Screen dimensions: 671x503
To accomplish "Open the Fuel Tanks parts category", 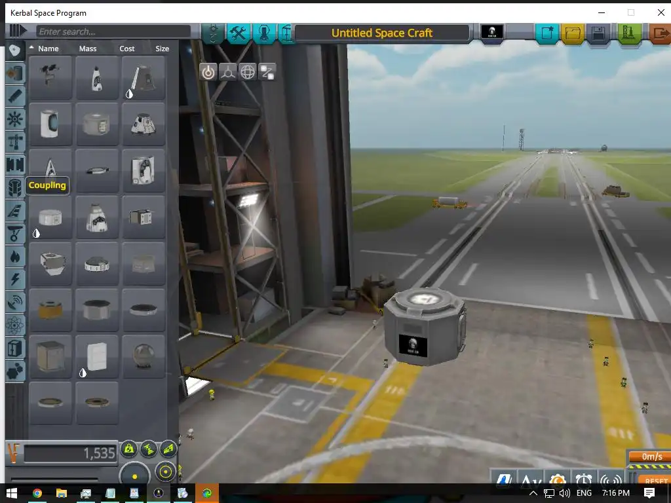I will [15, 73].
